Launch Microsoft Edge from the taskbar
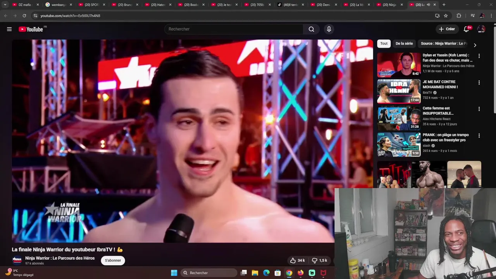 (x=266, y=273)
